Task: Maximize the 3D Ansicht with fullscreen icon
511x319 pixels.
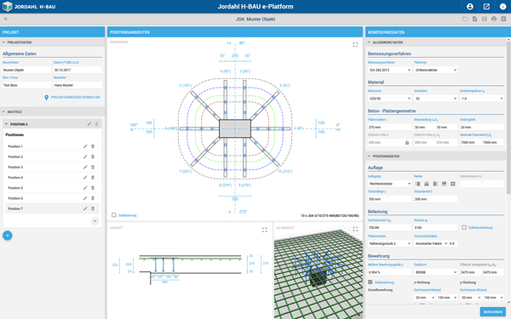Action: tap(355, 229)
